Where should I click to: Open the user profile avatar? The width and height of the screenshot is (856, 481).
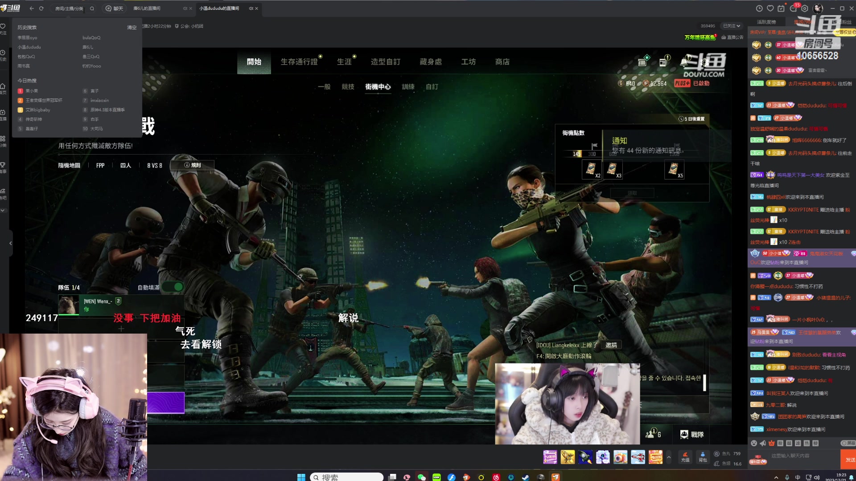click(x=818, y=8)
